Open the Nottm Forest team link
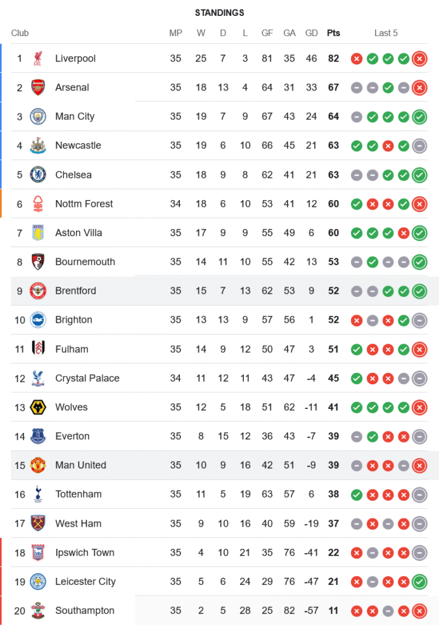439x633 pixels. pyautogui.click(x=84, y=204)
